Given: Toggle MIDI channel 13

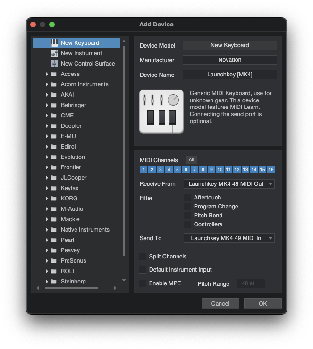Looking at the screenshot, I should 245,170.
